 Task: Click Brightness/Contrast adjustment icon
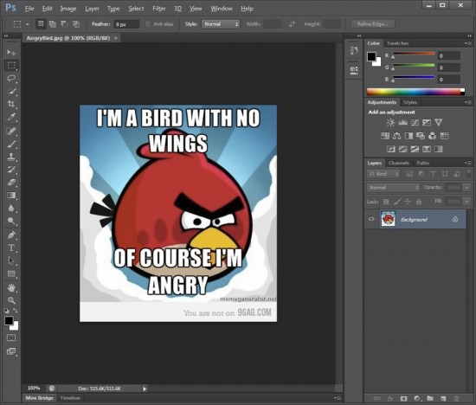click(x=390, y=123)
